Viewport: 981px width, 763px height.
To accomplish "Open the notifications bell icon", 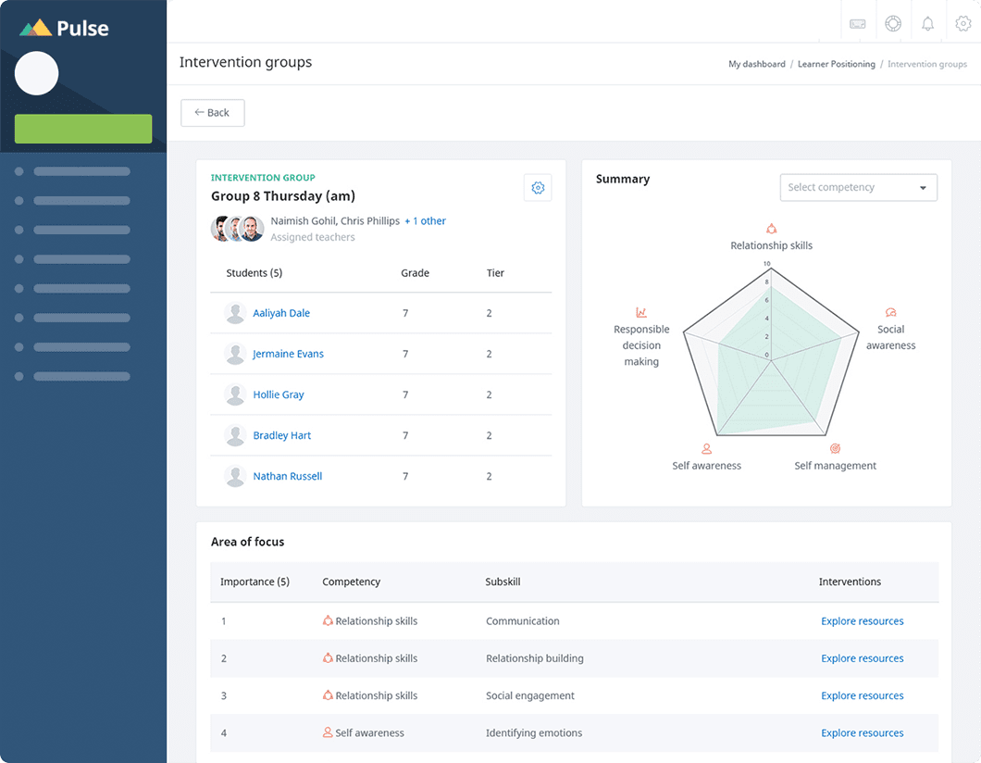I will pyautogui.click(x=928, y=24).
